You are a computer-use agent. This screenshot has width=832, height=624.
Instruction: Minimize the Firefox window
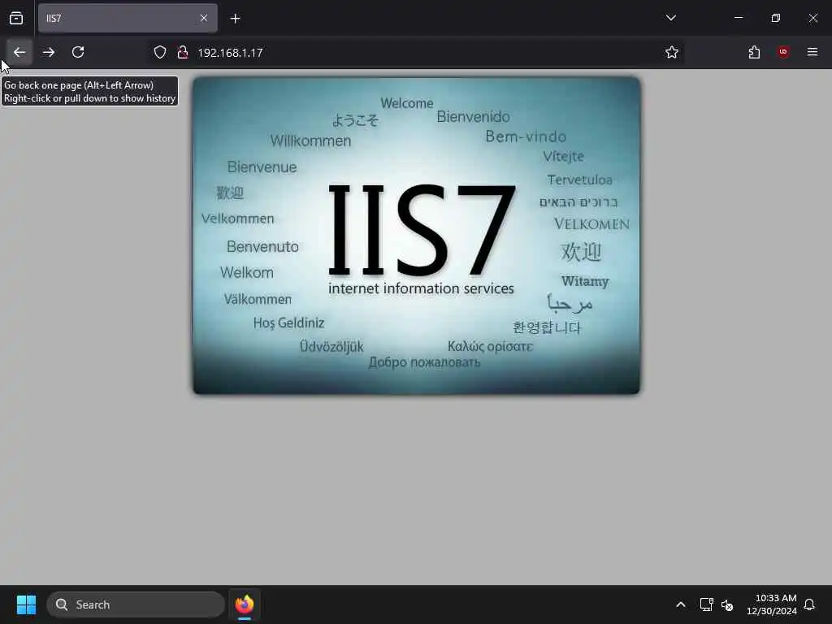pyautogui.click(x=738, y=18)
